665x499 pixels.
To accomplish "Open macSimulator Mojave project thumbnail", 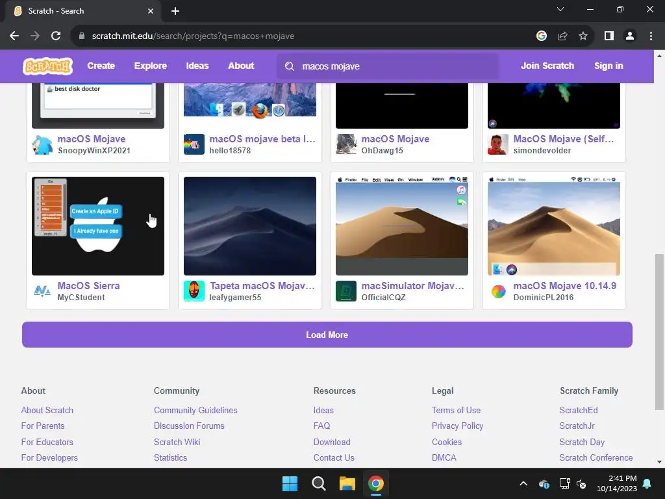I will pos(401,226).
